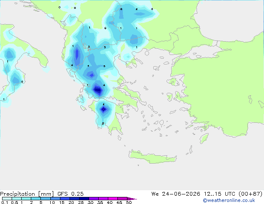This screenshot has height=204, width=264.
Task: Pick the 10–15 mm blue legend swatch
Action: click(55, 199)
